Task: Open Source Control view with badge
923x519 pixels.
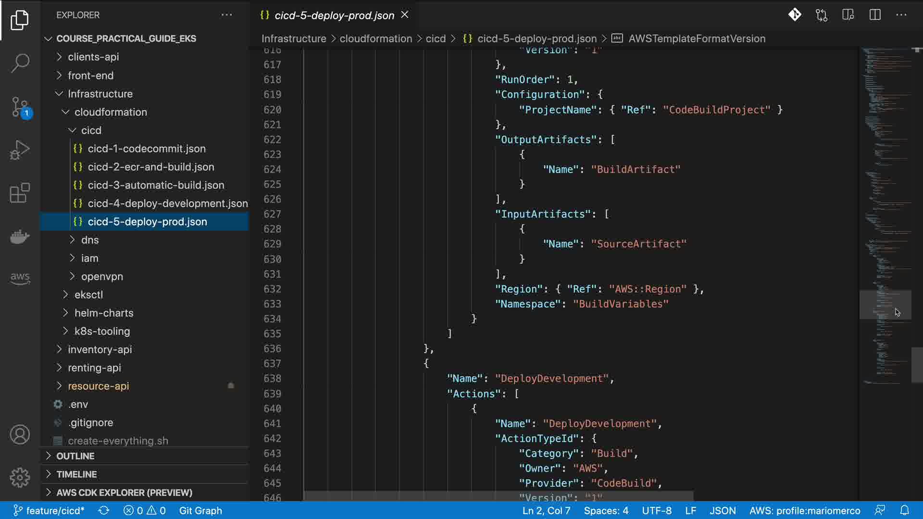Action: tap(20, 107)
